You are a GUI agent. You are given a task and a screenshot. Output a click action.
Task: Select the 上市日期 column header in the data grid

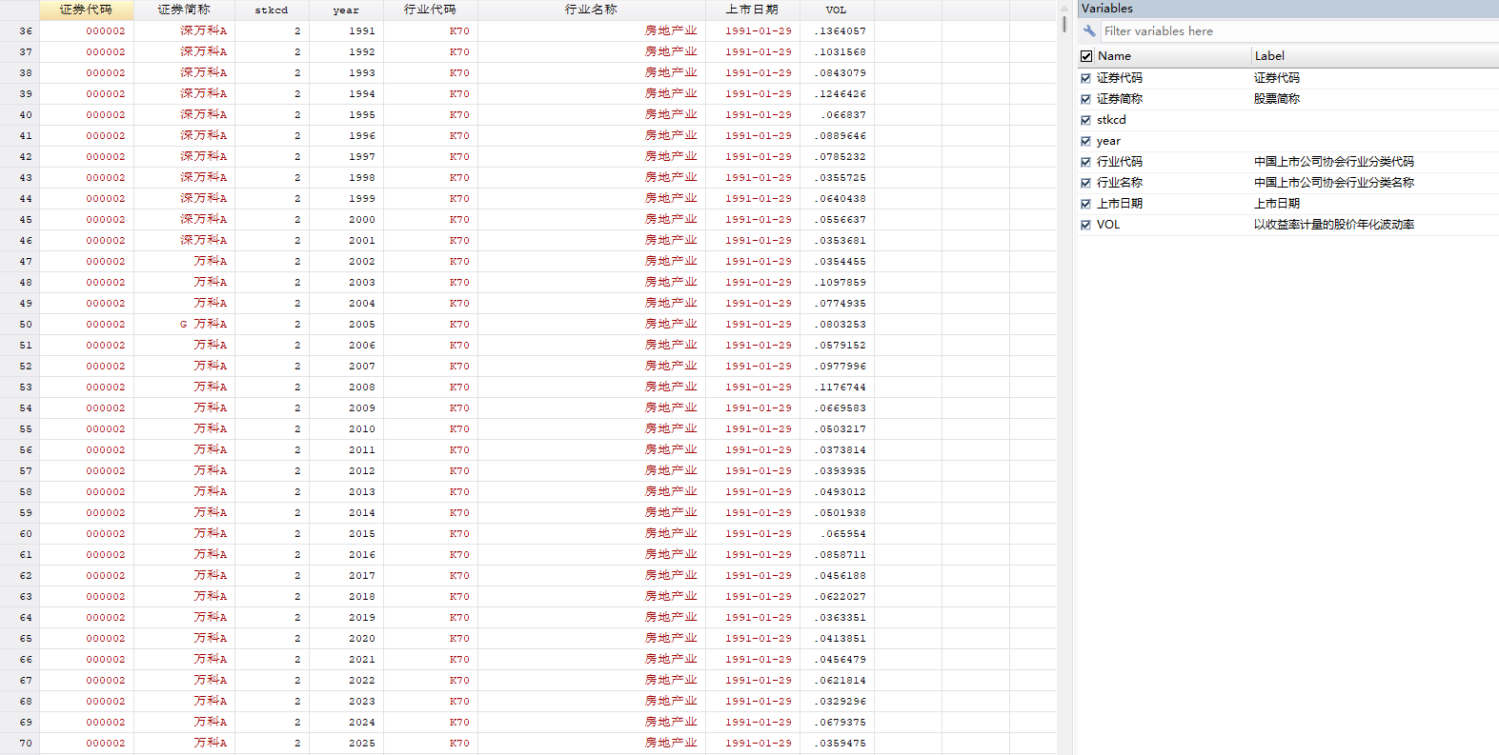click(752, 10)
